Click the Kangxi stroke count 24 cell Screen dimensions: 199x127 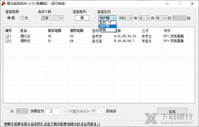pyautogui.click(x=71, y=41)
